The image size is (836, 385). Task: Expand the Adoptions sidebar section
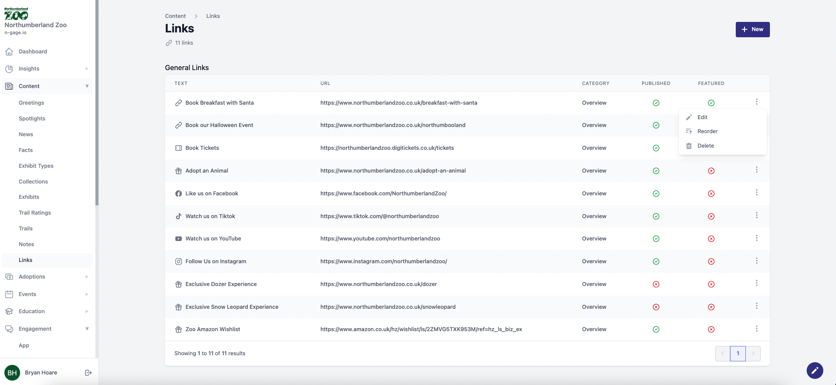[x=87, y=277]
